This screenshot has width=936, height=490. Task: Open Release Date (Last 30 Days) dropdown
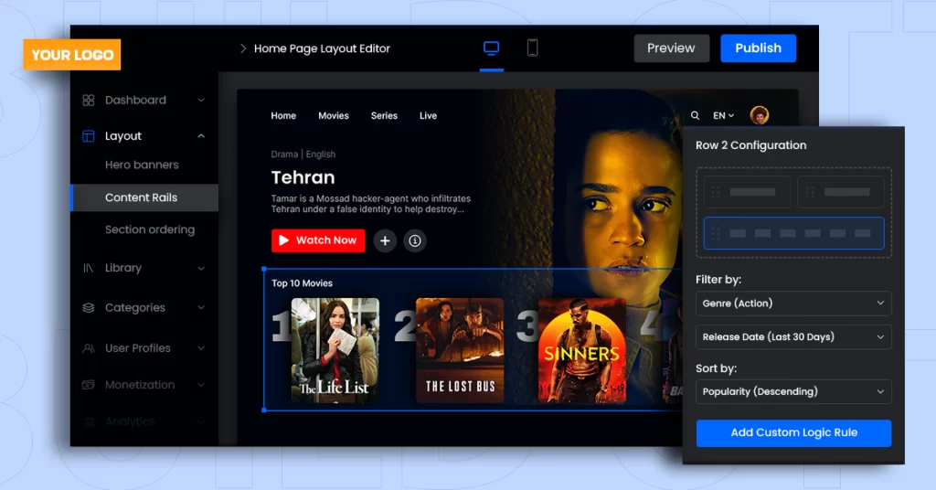tap(793, 337)
